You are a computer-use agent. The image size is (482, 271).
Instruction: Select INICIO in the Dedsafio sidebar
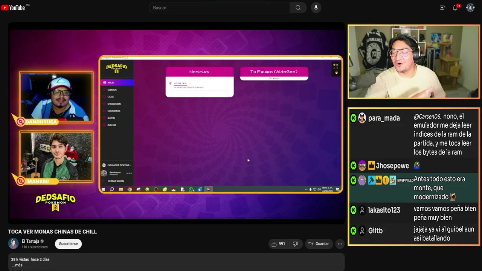tap(117, 82)
